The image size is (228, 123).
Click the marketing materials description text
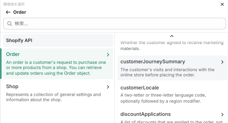pyautogui.click(x=172, y=46)
